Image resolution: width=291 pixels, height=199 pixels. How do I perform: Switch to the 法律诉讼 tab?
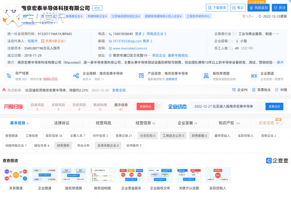coord(62,123)
